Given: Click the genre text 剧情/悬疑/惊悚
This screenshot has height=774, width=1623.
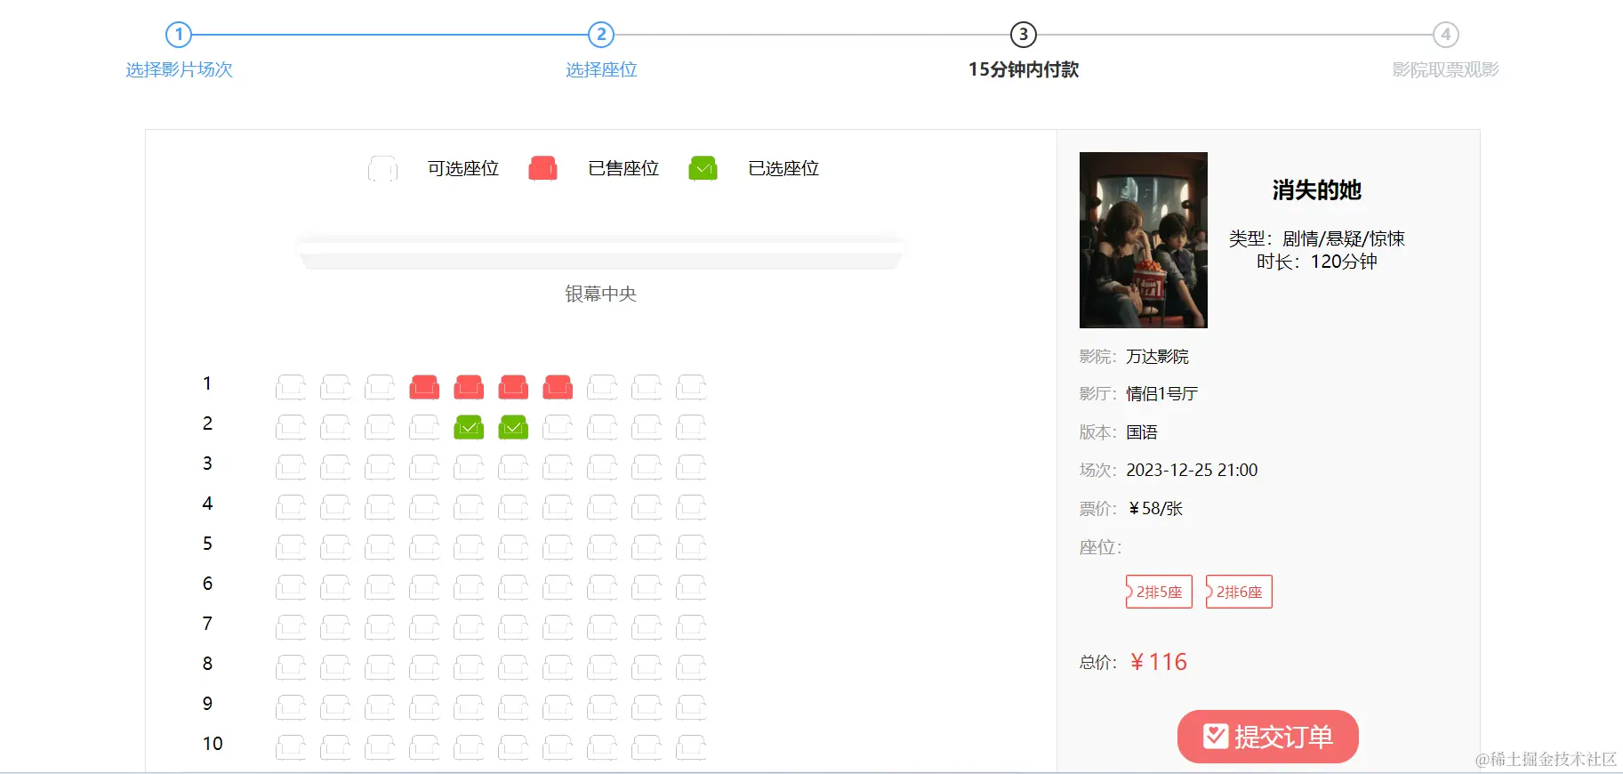Looking at the screenshot, I should (1344, 238).
